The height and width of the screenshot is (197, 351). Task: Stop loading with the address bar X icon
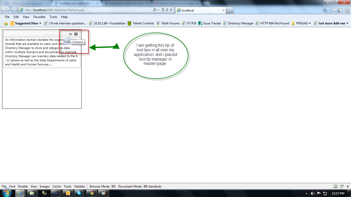171,10
